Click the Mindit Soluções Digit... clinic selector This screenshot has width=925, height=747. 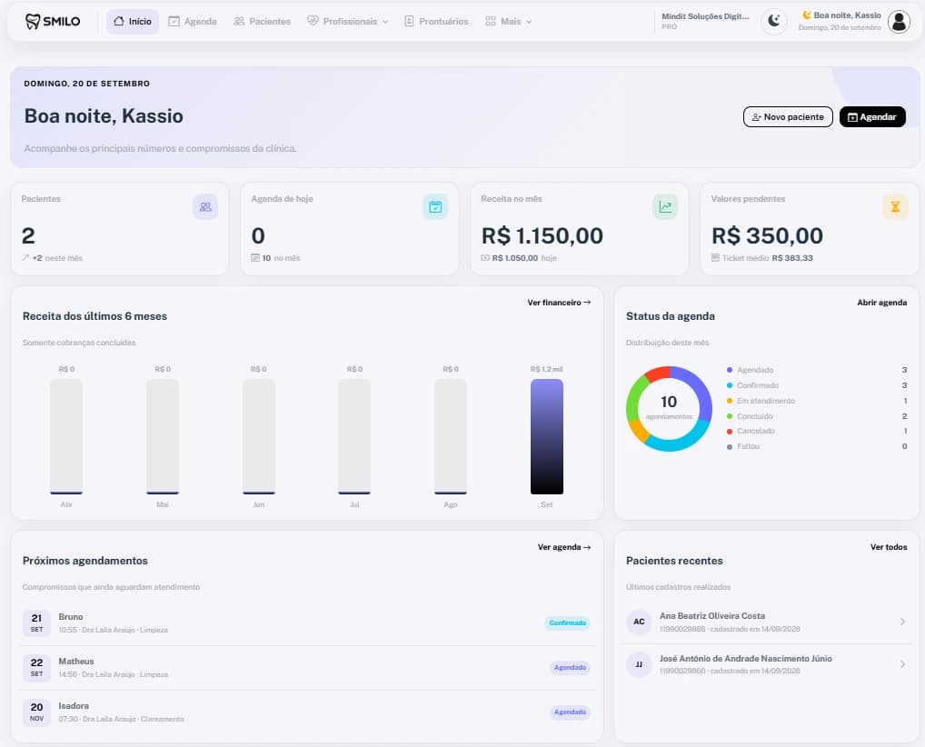[x=705, y=21]
